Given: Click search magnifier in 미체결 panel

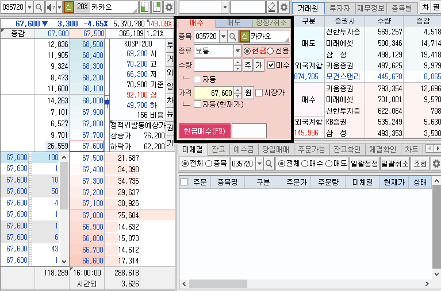Looking at the screenshot, I should [x=269, y=164].
